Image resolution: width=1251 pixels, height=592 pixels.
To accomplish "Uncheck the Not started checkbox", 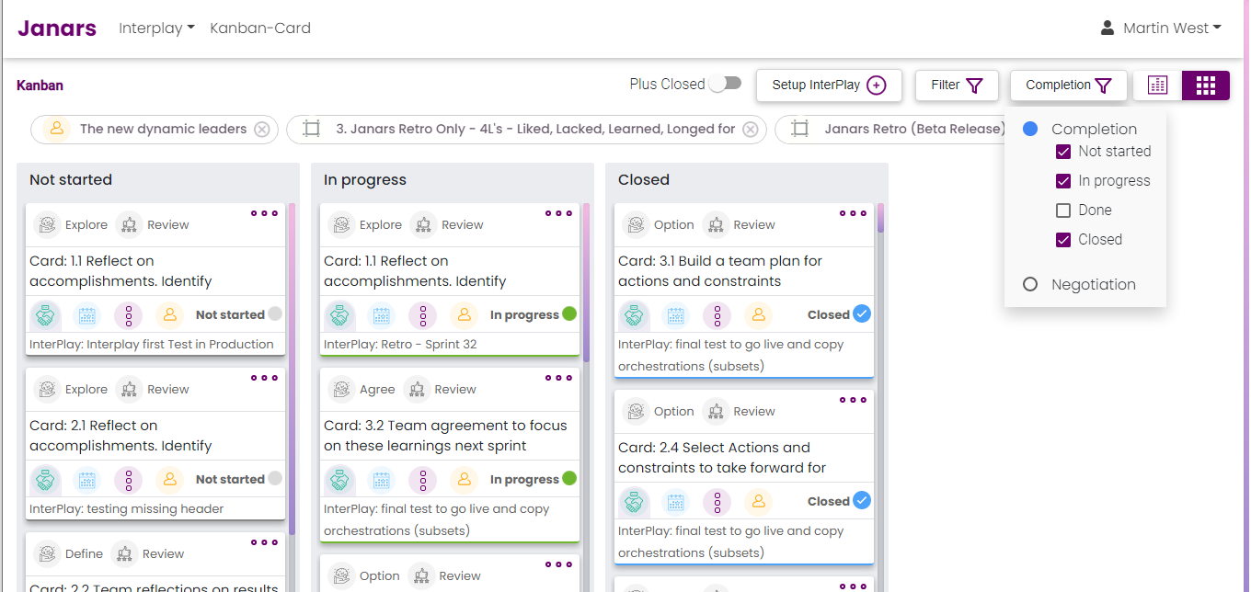I will pos(1063,152).
